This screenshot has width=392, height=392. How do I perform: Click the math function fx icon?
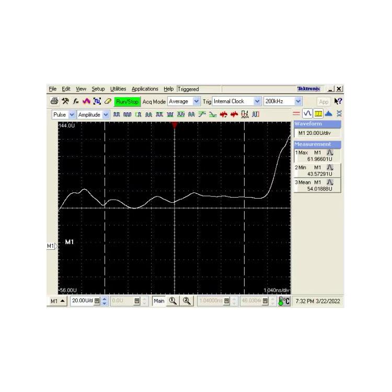(x=76, y=101)
